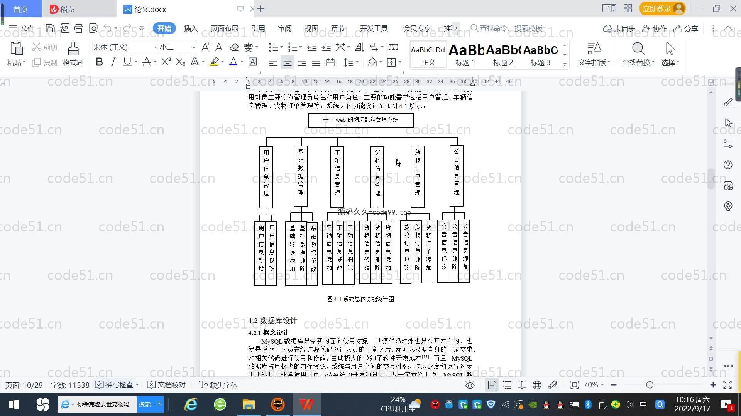The image size is (741, 416).
Task: Click the Underline formatting icon
Action: tap(127, 62)
